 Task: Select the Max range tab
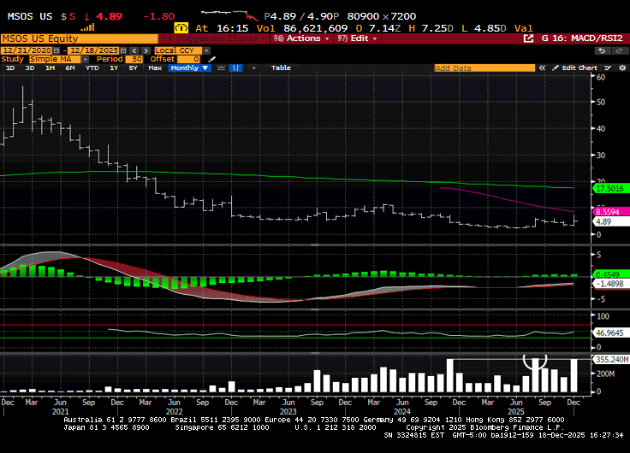tap(155, 68)
